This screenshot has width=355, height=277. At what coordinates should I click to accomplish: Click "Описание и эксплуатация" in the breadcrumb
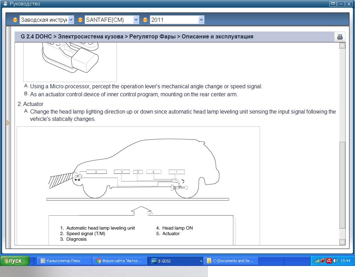[217, 36]
